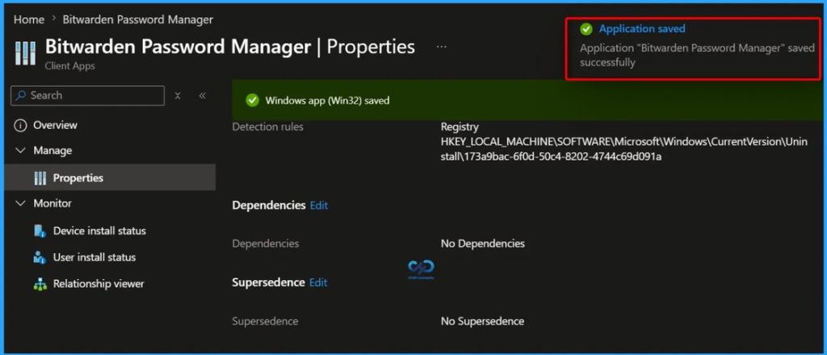
Task: Edit the Dependencies section
Action: pyautogui.click(x=319, y=206)
